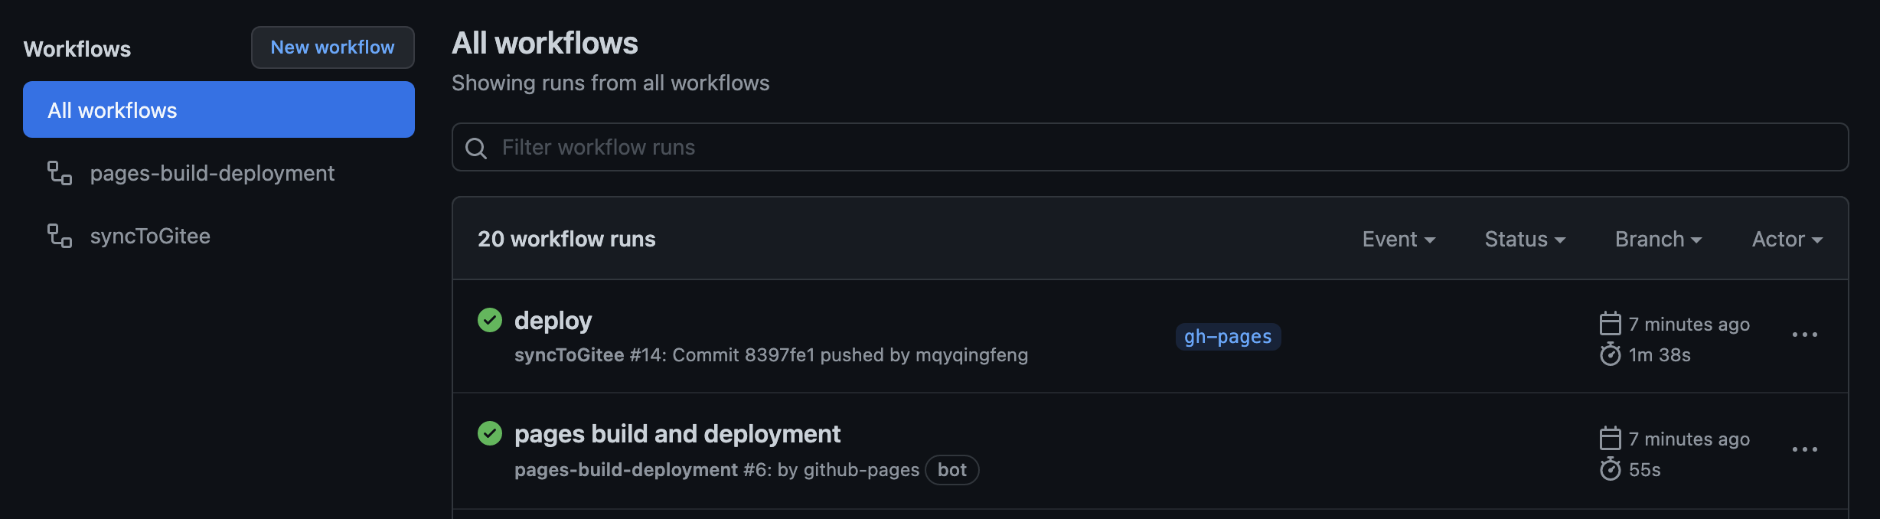
Task: Click the pages-build-deployment workflow icon
Action: (60, 173)
